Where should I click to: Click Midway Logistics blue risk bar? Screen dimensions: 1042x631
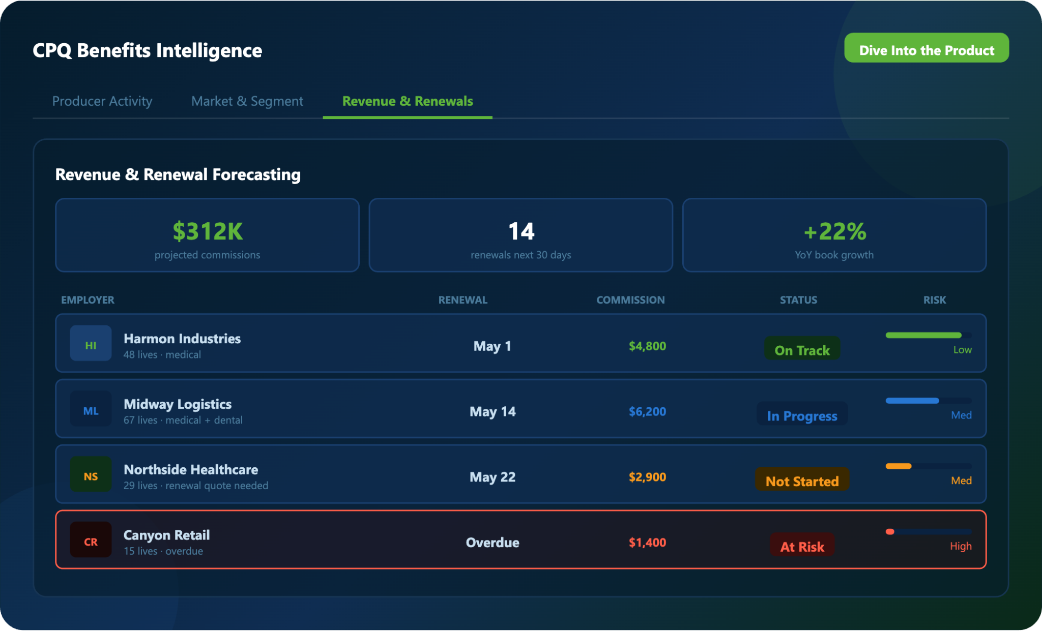(x=912, y=401)
